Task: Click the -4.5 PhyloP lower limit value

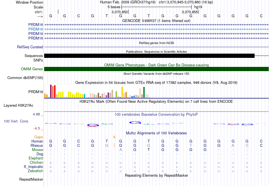Action: [37, 128]
